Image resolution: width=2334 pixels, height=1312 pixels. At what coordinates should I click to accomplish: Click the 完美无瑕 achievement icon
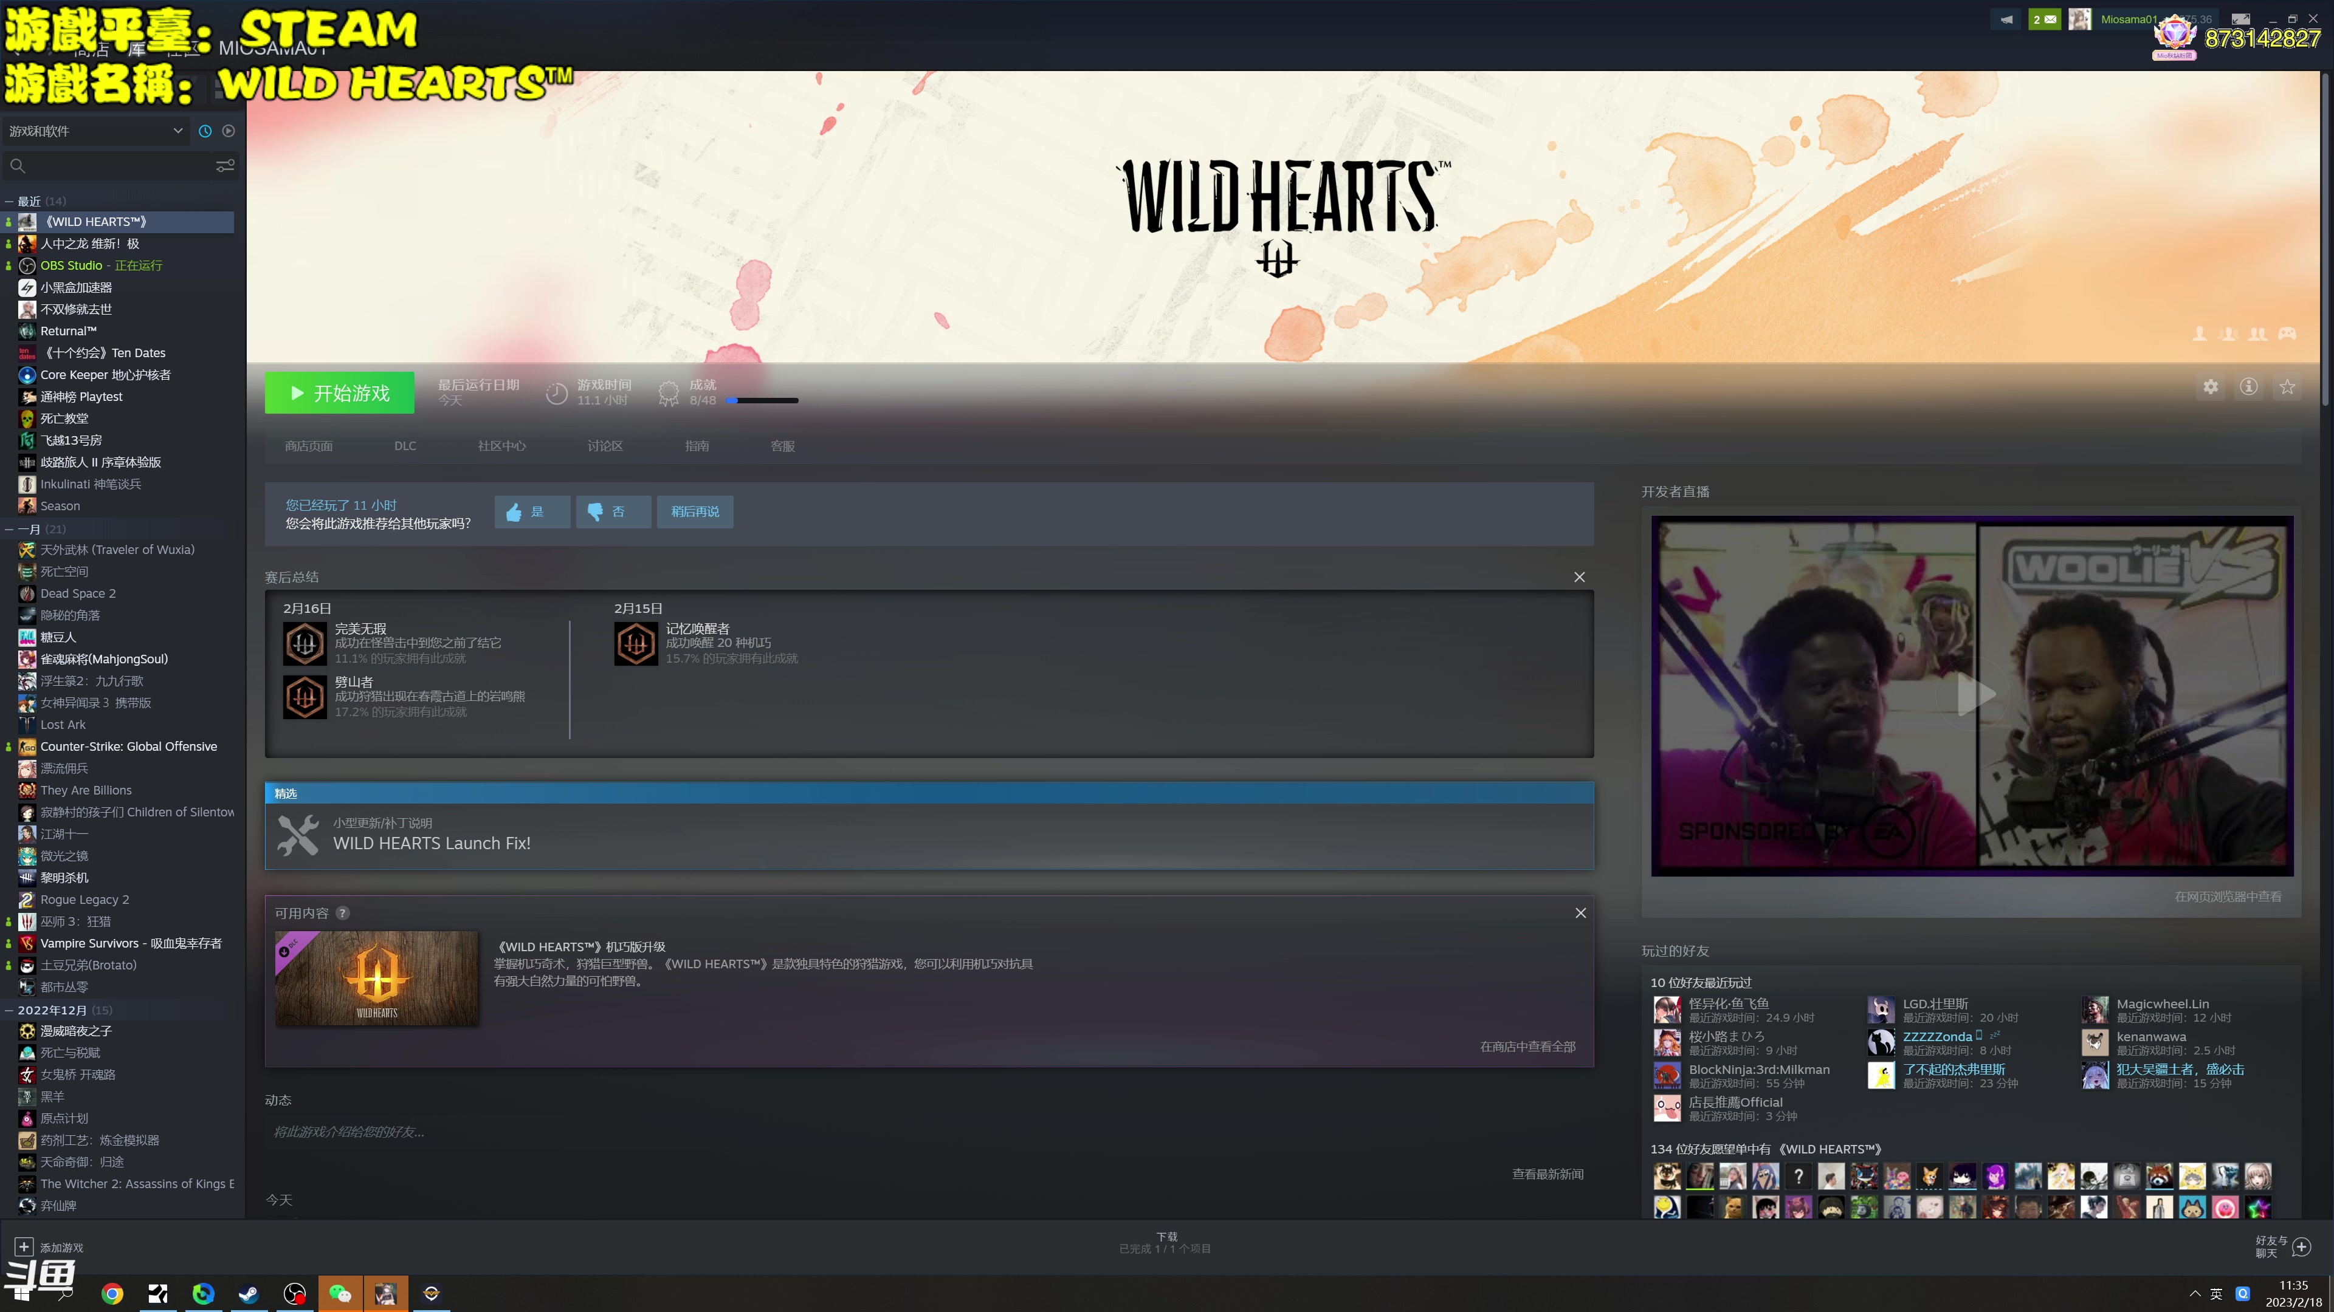305,644
